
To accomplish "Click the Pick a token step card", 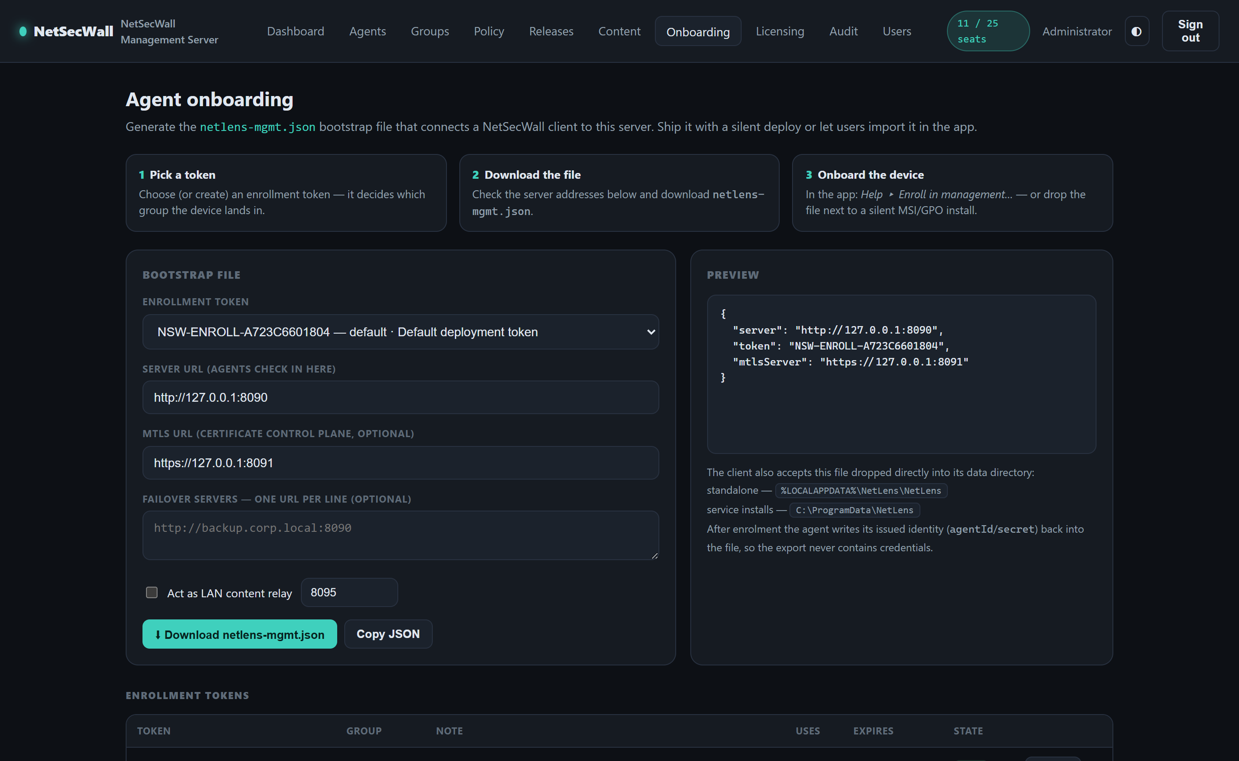I will coord(286,193).
